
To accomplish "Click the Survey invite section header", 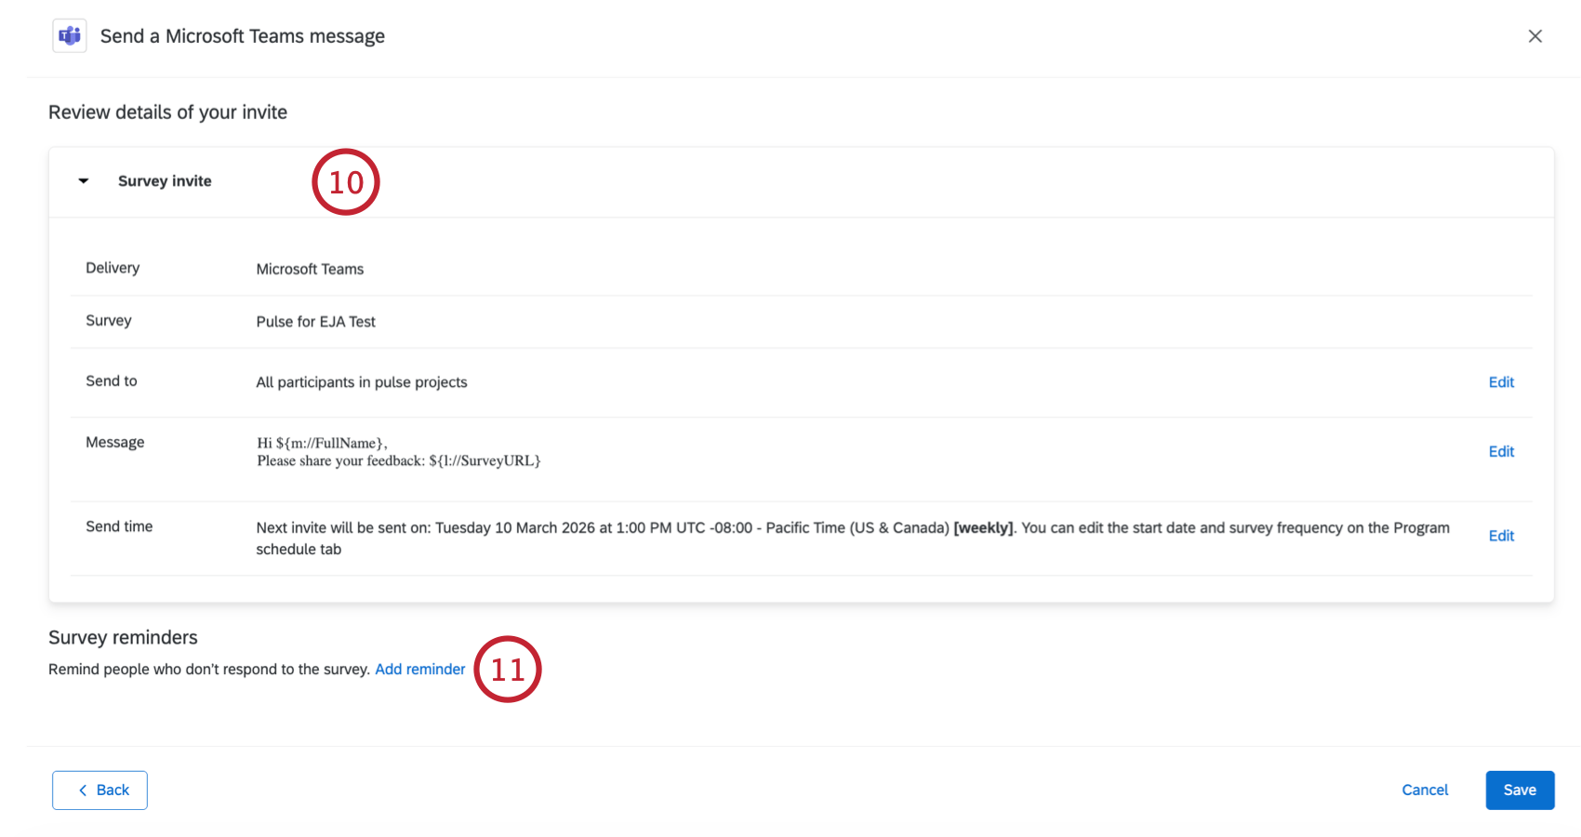I will coord(165,181).
